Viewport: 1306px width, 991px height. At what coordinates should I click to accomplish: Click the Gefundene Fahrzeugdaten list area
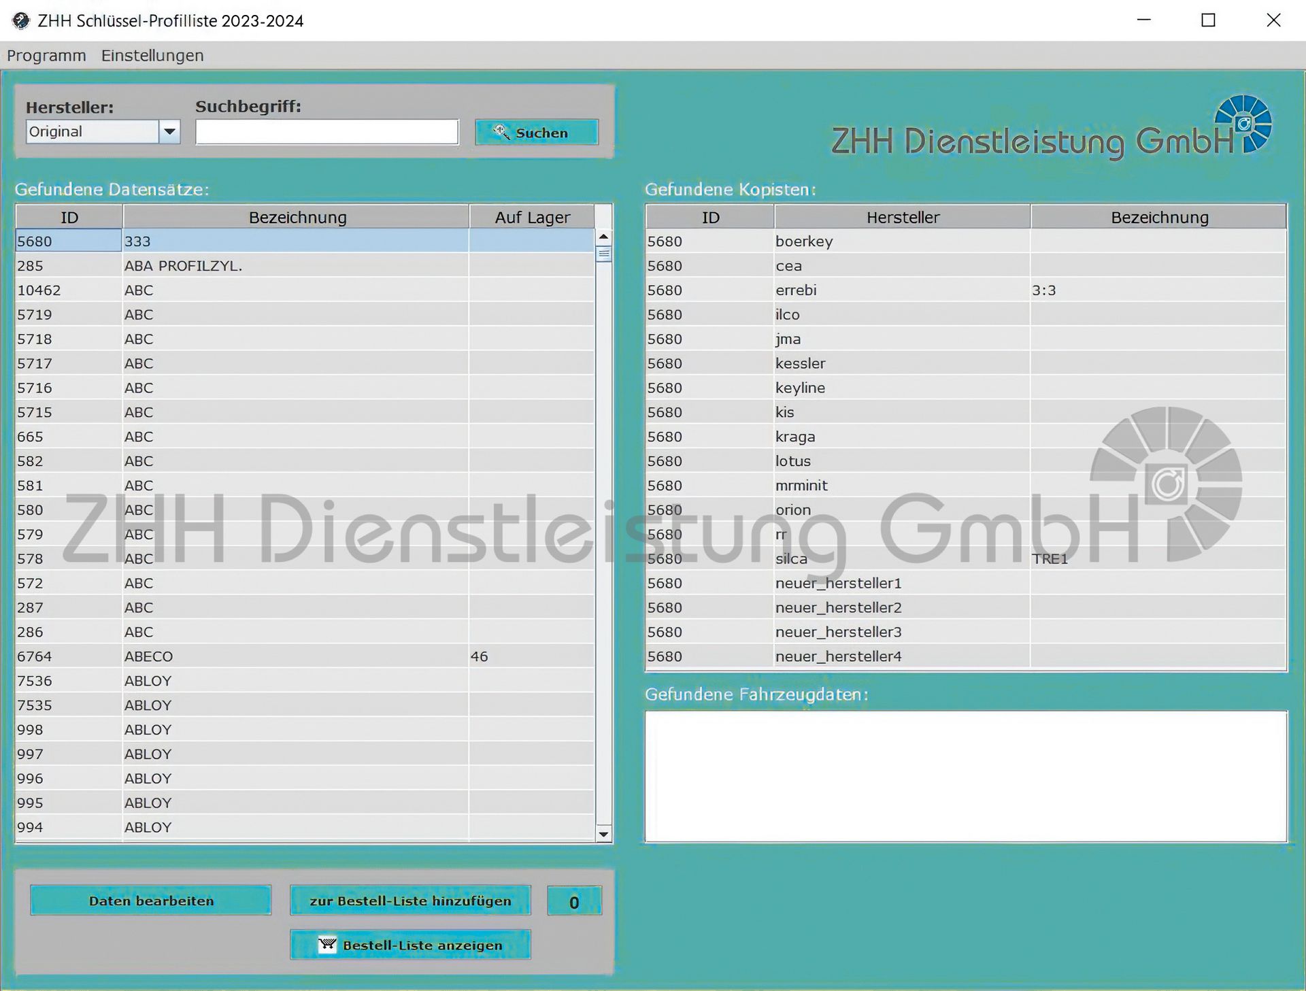point(966,777)
